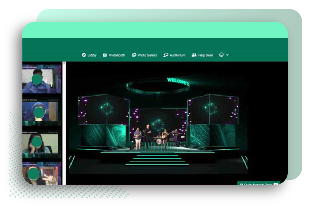Click the PhotoBooth camera icon
This screenshot has width=312, height=208.
105,55
